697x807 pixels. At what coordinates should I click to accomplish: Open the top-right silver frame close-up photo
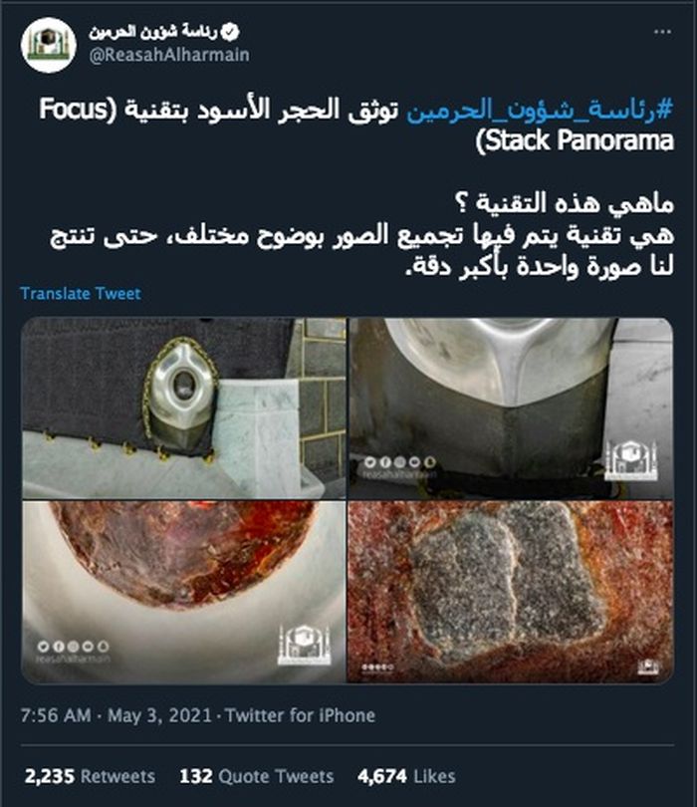(511, 408)
